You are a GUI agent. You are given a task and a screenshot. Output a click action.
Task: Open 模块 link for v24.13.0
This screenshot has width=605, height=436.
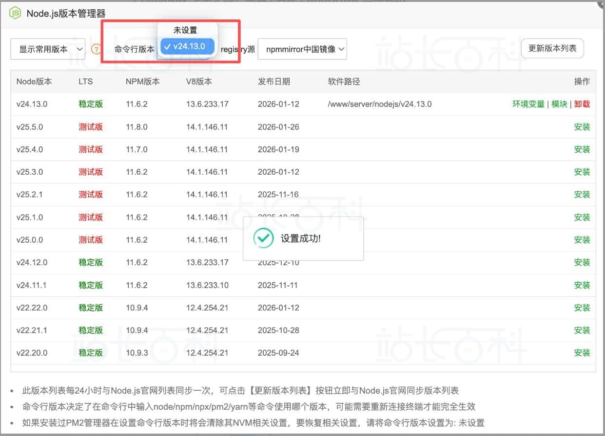559,104
